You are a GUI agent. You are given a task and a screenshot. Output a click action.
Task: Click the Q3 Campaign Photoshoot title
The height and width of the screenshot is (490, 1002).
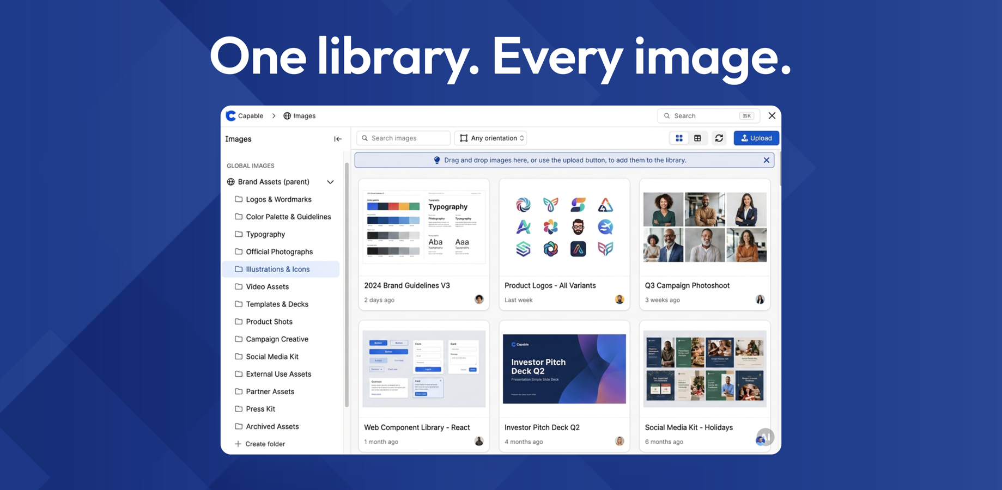point(687,285)
